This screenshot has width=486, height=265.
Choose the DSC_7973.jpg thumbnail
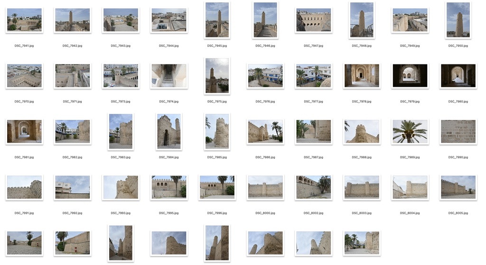point(121,76)
